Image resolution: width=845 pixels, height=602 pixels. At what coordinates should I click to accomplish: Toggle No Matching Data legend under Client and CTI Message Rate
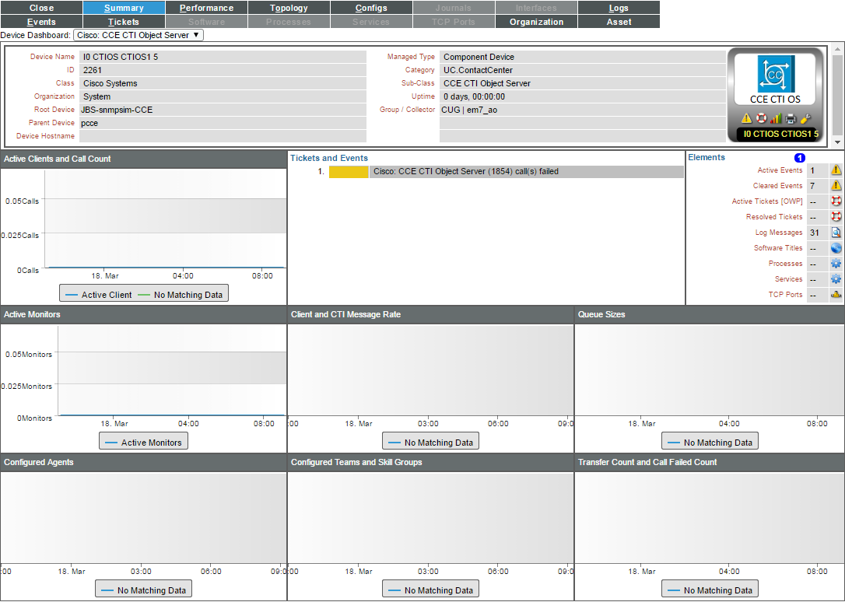(x=430, y=443)
